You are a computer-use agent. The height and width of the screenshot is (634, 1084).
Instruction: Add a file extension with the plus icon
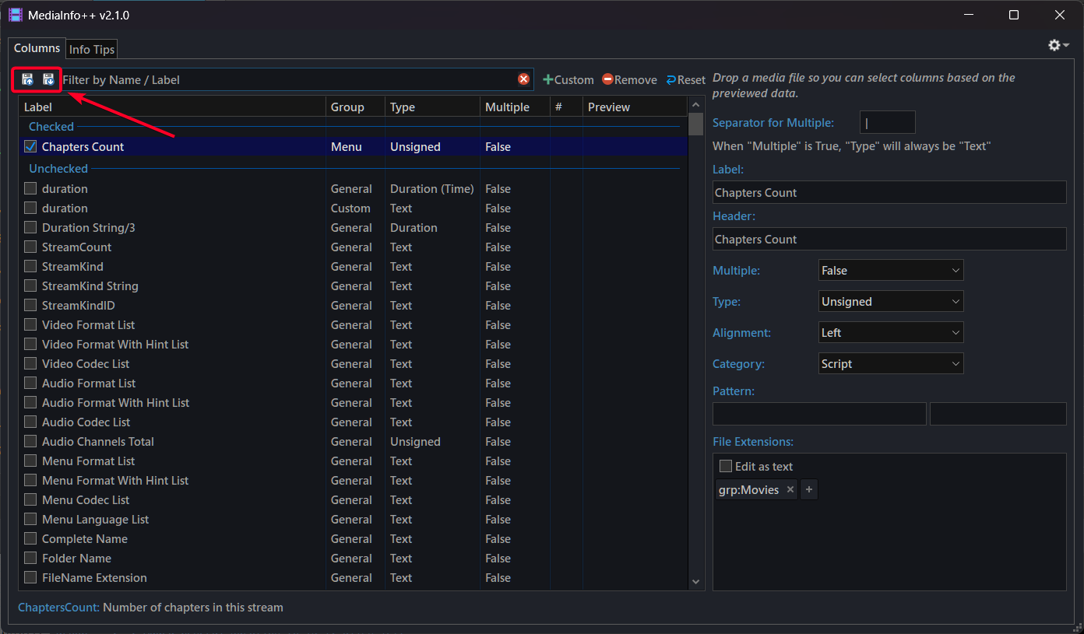[809, 489]
